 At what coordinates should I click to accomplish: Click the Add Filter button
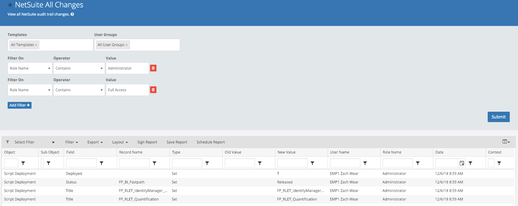pyautogui.click(x=20, y=105)
